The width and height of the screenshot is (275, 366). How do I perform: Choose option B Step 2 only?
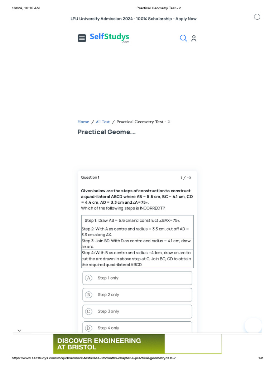137,295
